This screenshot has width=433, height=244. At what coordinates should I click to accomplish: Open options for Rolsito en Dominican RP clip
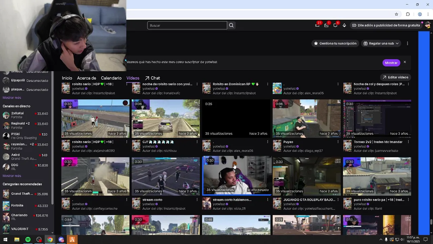pos(268,84)
